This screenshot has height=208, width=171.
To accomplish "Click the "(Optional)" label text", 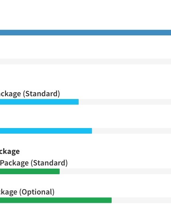I will pyautogui.click(x=37, y=192).
